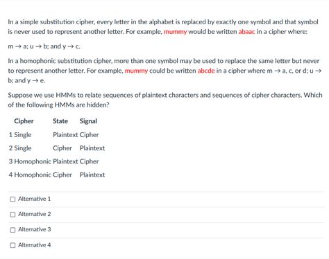Image resolution: width=329 pixels, height=259 pixels.
Task: Click the 'Which of the following HMMs' question text
Action: click(x=165, y=100)
